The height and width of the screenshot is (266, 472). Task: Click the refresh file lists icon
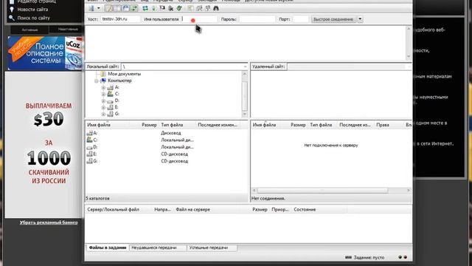tap(145, 8)
